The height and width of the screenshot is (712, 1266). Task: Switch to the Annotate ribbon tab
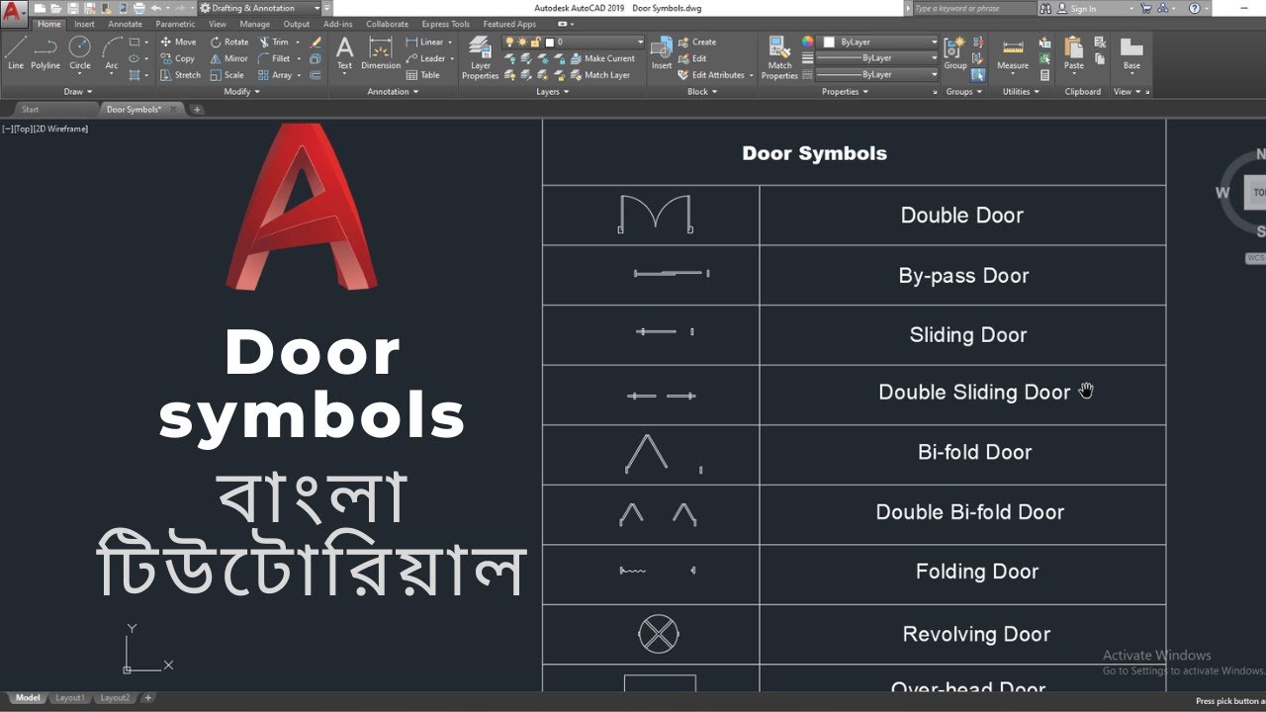126,24
